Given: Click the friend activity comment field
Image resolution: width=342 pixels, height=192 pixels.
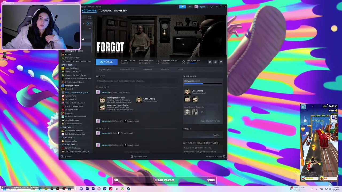Looking at the screenshot, I should click(x=136, y=81).
